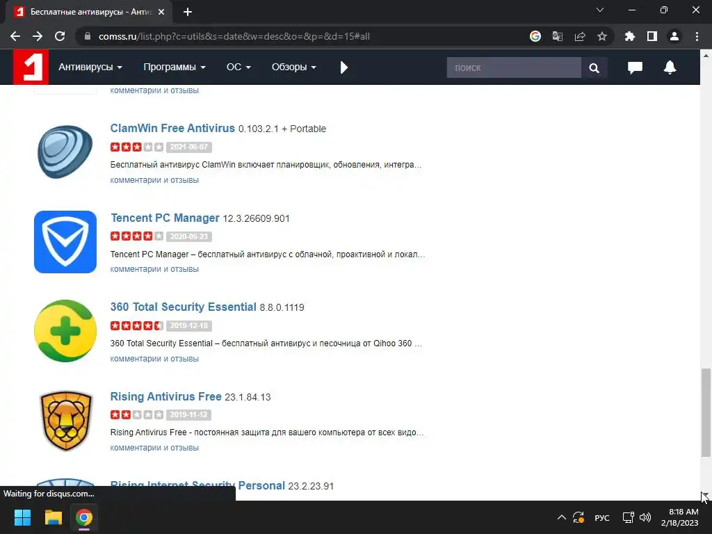Open the Антивирусы dropdown menu
The image size is (712, 534).
tap(90, 67)
